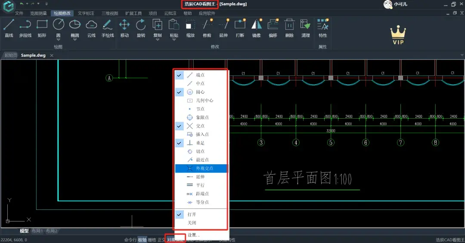Screen dimensions: 465x243
Task: Activate the 旋转 rotate tool
Action: [x=141, y=28]
